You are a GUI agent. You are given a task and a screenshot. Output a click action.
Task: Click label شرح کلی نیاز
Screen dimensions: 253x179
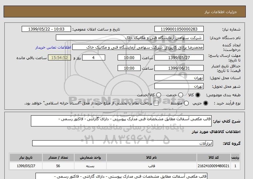pos(227,121)
